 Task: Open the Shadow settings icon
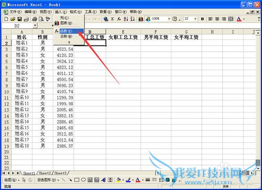[168, 180]
